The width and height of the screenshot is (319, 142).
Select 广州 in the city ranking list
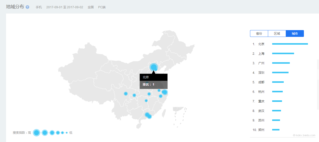point(261,63)
